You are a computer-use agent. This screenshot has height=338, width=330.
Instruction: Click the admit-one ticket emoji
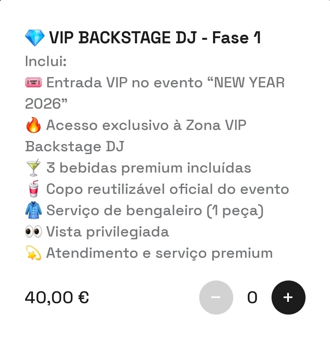34,83
